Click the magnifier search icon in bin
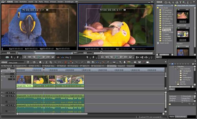This screenshot has width=197, height=119. click(170, 2)
